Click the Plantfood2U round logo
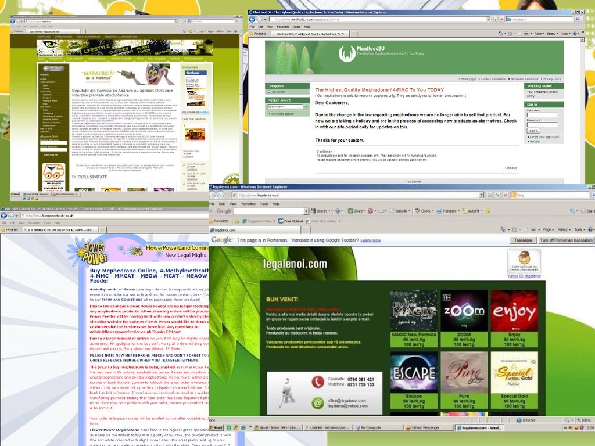595x446 pixels. [x=347, y=54]
